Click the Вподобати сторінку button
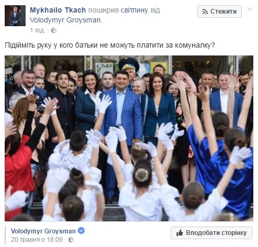This screenshot has width=258, height=247. [212, 233]
